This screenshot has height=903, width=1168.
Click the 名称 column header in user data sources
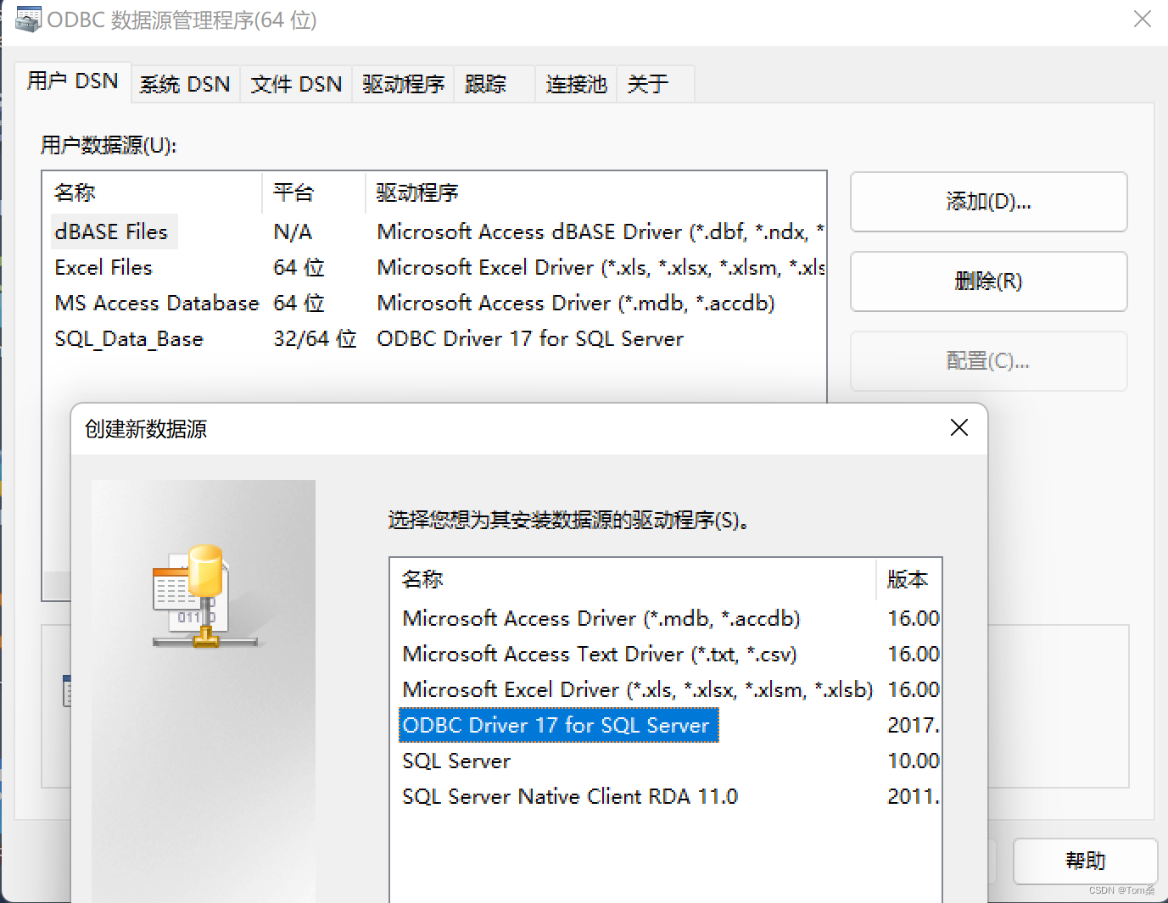tap(153, 192)
